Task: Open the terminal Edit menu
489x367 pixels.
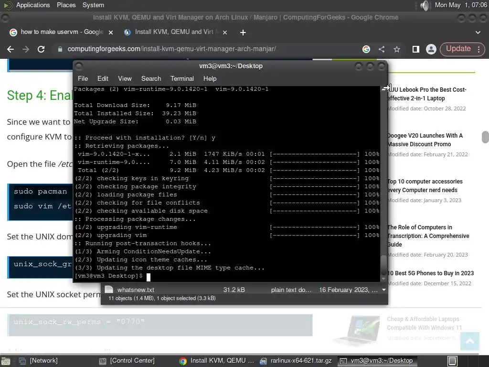Action: point(103,79)
